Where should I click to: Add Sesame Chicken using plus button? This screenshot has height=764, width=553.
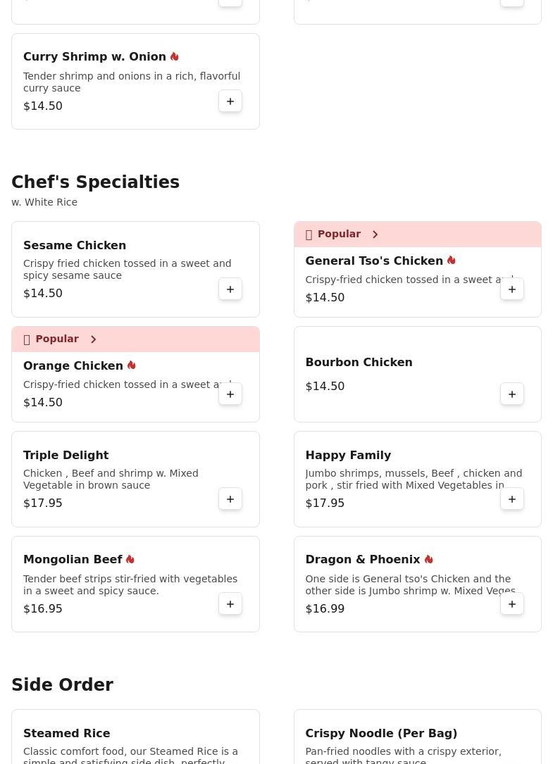click(230, 289)
